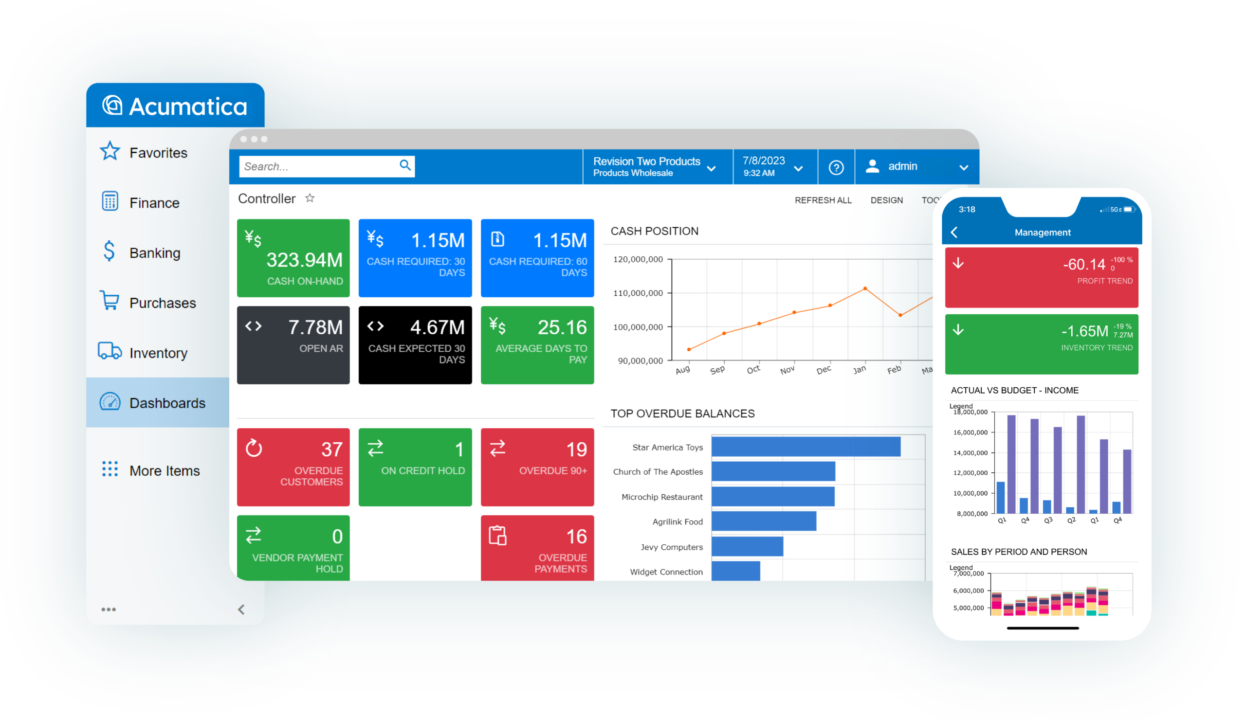The width and height of the screenshot is (1246, 720).
Task: Collapse the sidebar with the left chevron
Action: (241, 610)
